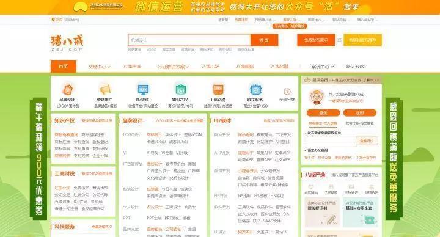
Task: Go to the 首页 home tab
Action: click(64, 67)
